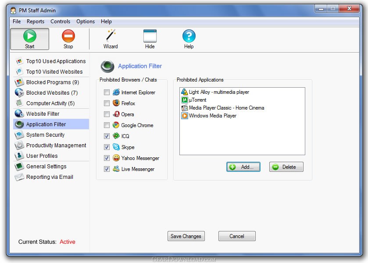Image resolution: width=368 pixels, height=263 pixels.
Task: Click the Internet Explorer browser icon
Action: 116,92
